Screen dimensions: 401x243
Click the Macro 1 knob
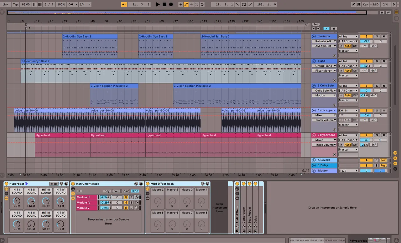pos(158,200)
